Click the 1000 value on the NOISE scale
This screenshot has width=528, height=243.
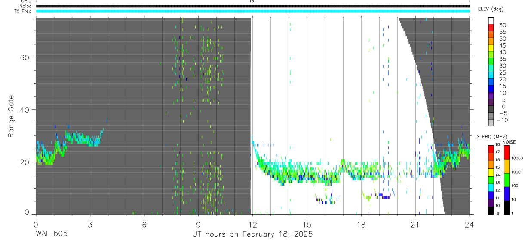coord(516,172)
